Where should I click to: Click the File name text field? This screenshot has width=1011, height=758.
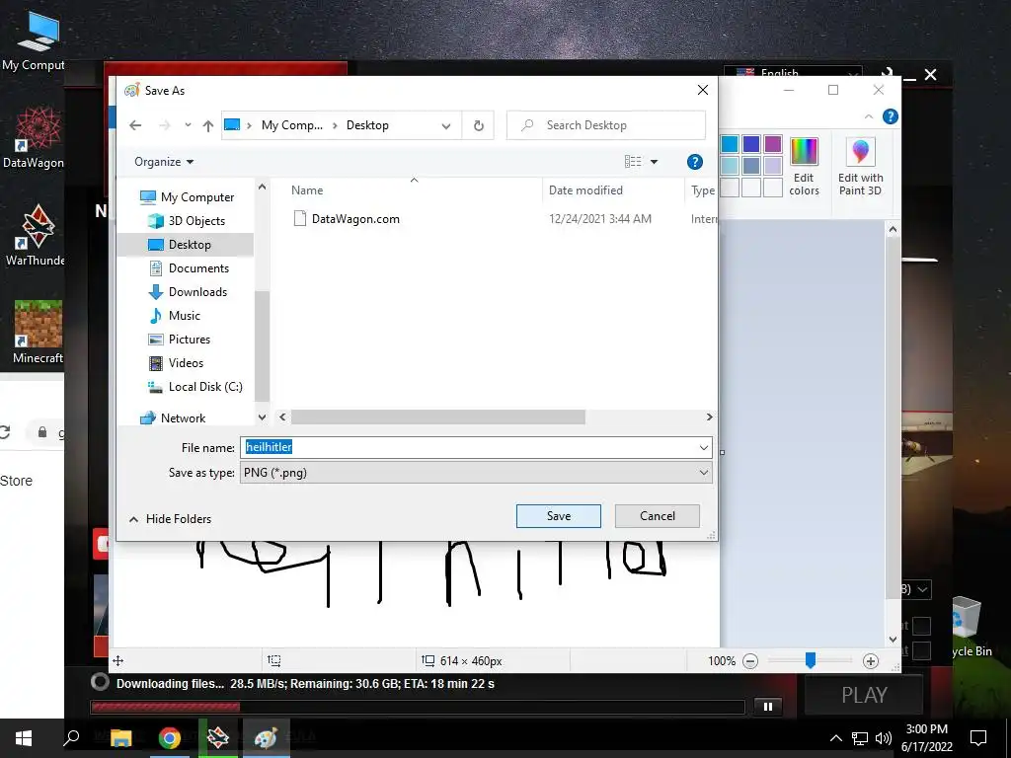476,447
